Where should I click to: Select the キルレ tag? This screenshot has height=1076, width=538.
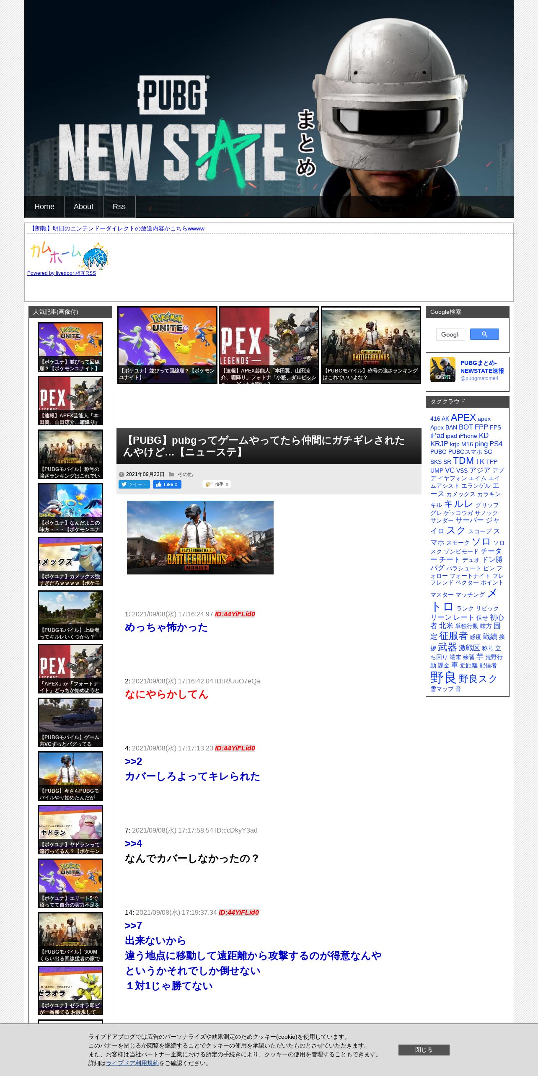pyautogui.click(x=458, y=504)
